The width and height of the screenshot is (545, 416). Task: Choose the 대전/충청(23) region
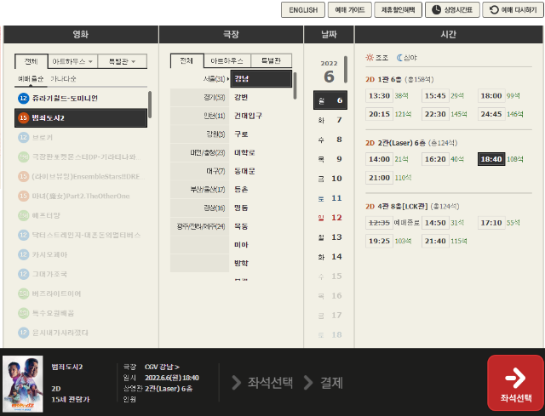[200, 153]
